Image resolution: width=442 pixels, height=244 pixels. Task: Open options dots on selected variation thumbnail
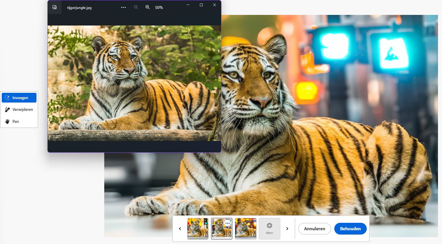tap(227, 223)
